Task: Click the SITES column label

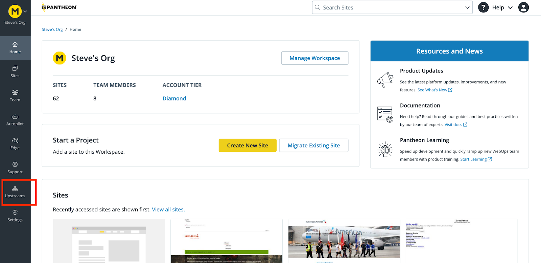Action: coord(60,85)
